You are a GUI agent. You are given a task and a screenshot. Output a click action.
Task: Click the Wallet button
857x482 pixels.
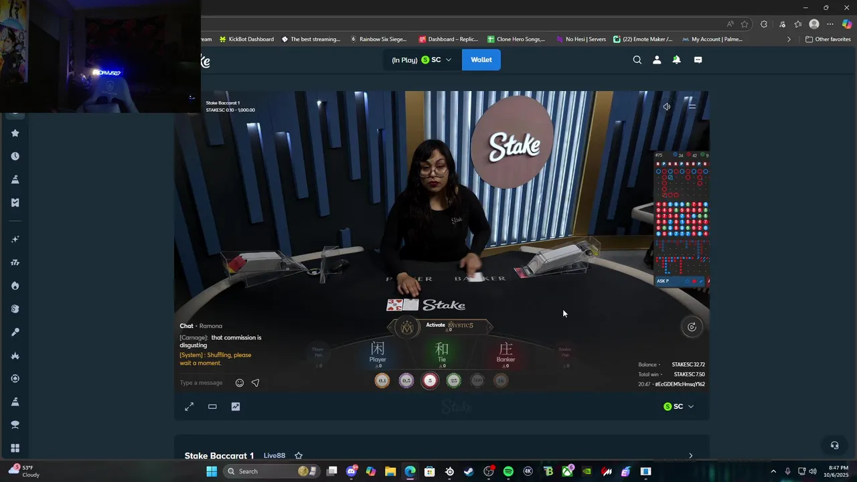coord(481,60)
